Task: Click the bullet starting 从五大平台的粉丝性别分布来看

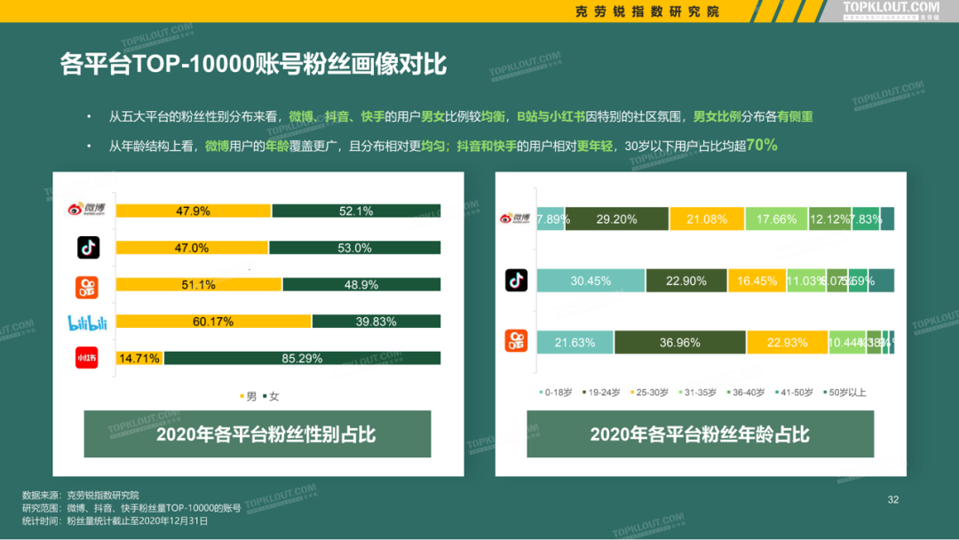Action: point(461,116)
